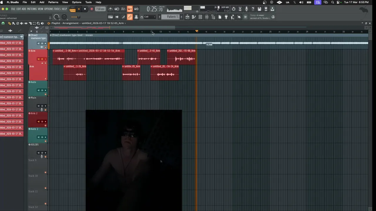This screenshot has height=211, width=376.
Task: Open the TOOLS menu
Action: coord(57,9)
